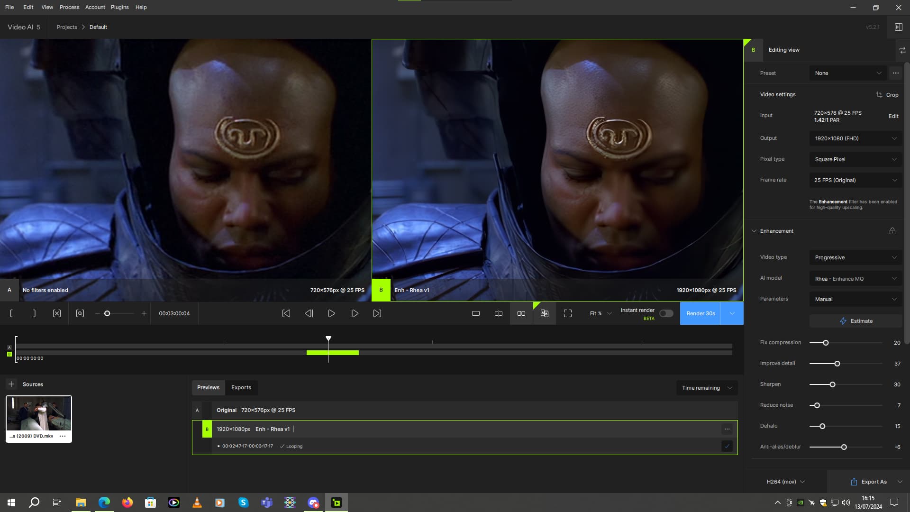The width and height of the screenshot is (910, 512).
Task: Click the Render 30s button
Action: 701,313
